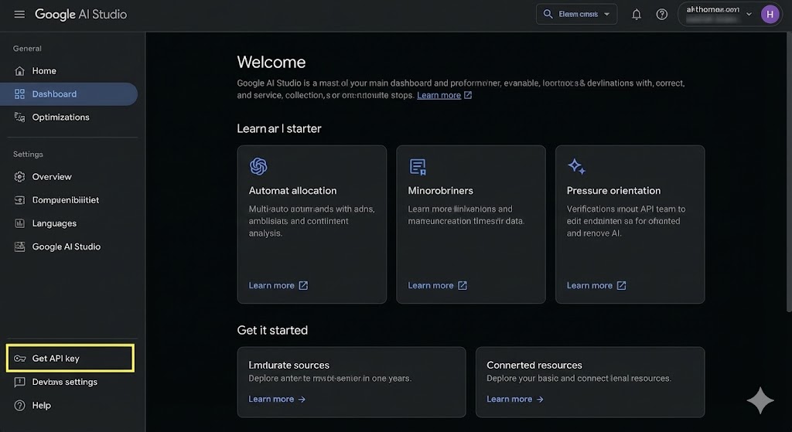Click the Automat allocation card icon
The image size is (792, 432).
pyautogui.click(x=258, y=166)
